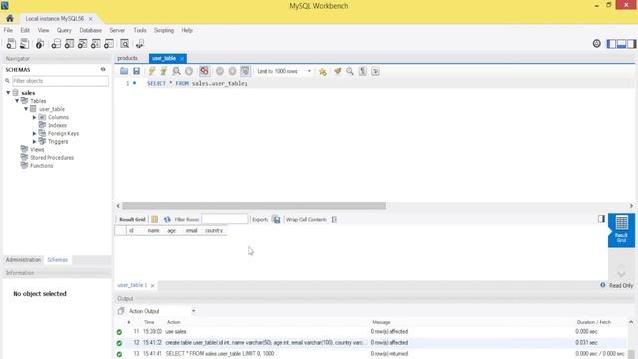
Task: Select the Result Grid side button
Action: tap(621, 230)
